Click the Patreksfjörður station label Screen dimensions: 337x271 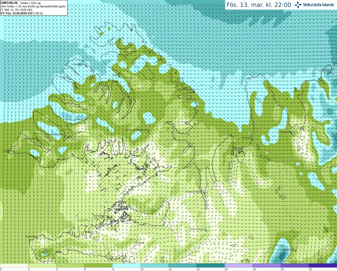30,139
